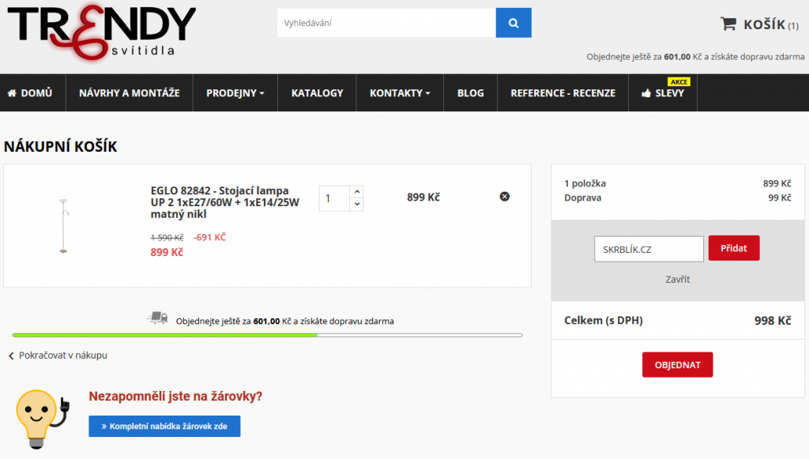Remove the EGLO lamp with the X icon

[505, 197]
